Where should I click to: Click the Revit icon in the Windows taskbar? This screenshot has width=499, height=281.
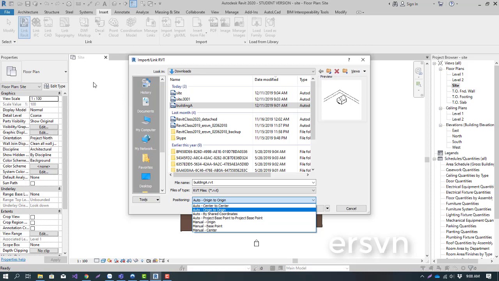coord(156,276)
